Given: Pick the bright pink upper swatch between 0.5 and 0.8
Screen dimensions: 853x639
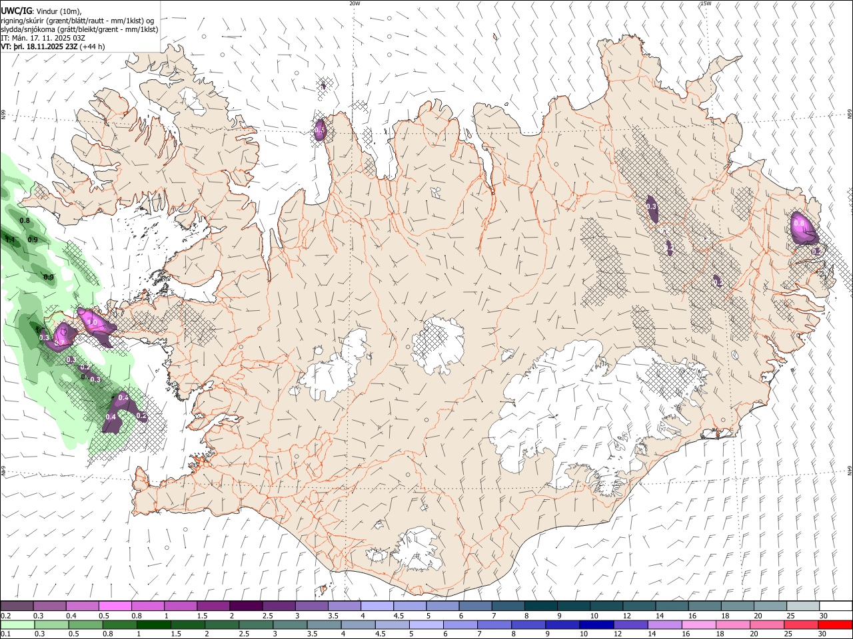Looking at the screenshot, I should click(x=115, y=606).
